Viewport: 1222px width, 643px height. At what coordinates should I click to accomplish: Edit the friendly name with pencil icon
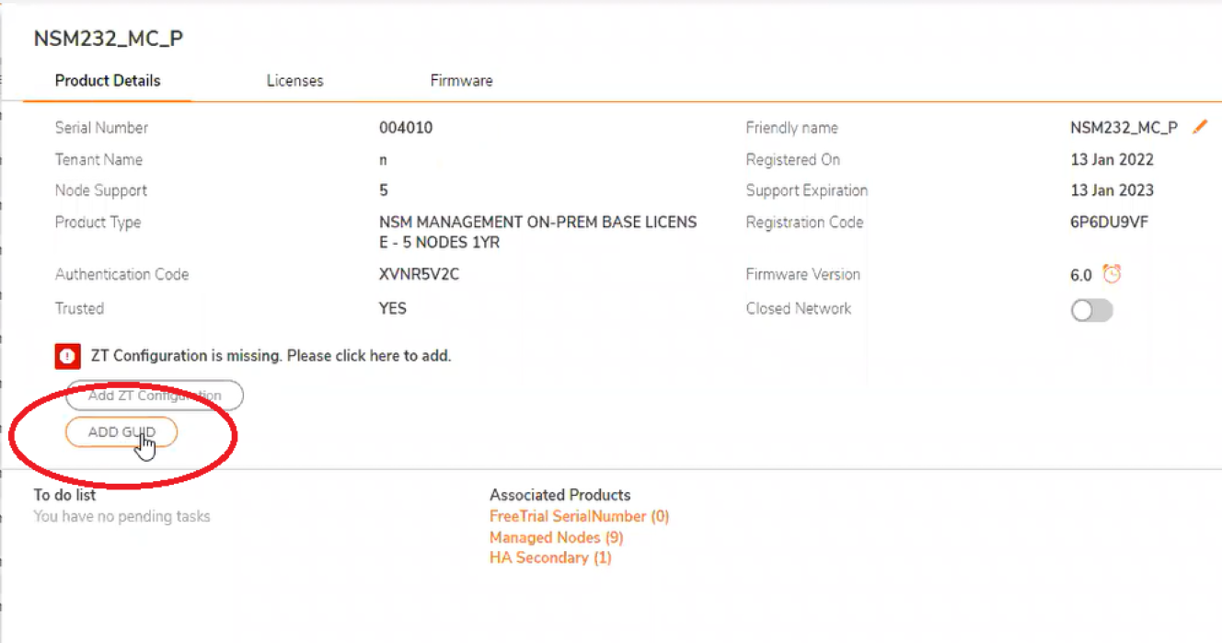(x=1199, y=127)
